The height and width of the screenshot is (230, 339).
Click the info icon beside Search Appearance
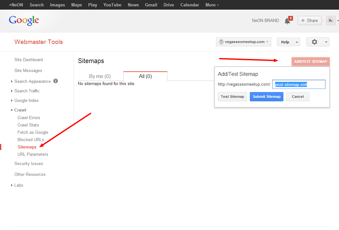(56, 81)
